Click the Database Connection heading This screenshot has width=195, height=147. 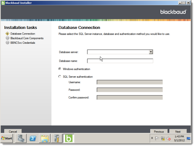tap(79, 28)
